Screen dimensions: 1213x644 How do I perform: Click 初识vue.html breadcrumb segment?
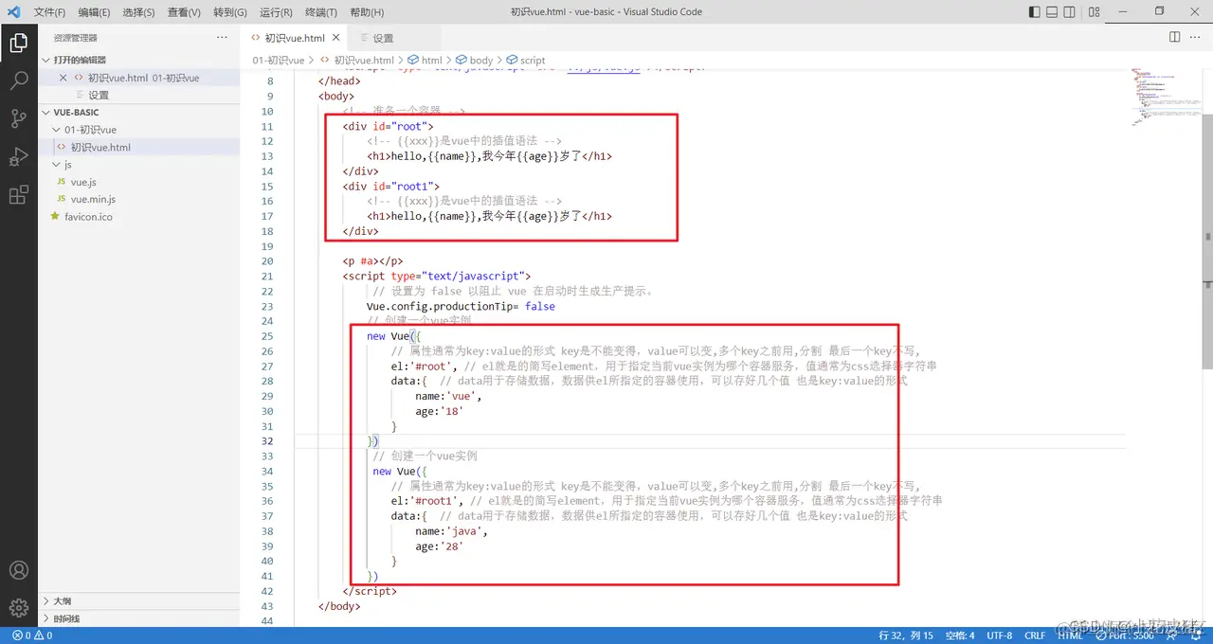click(358, 60)
